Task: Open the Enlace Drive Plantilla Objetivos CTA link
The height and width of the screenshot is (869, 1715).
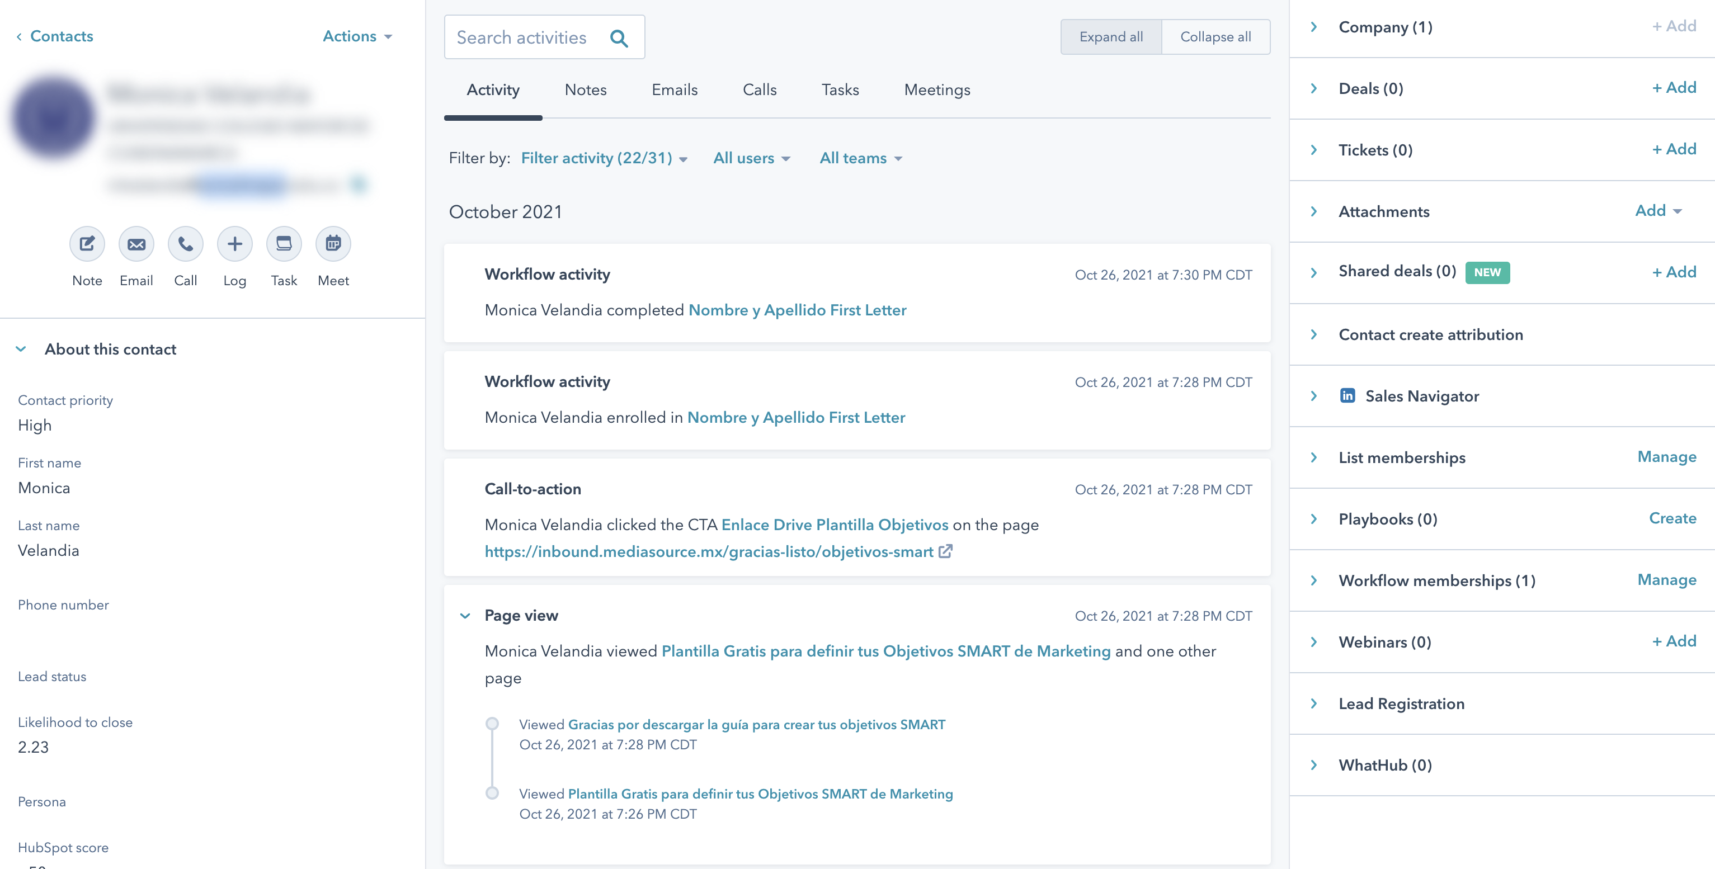Action: coord(834,525)
